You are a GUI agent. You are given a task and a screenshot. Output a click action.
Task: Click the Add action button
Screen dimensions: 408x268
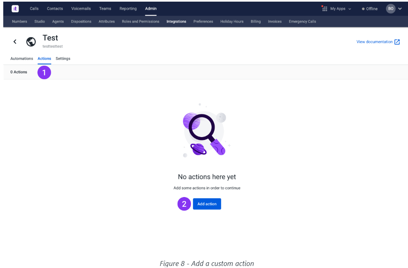pos(207,204)
